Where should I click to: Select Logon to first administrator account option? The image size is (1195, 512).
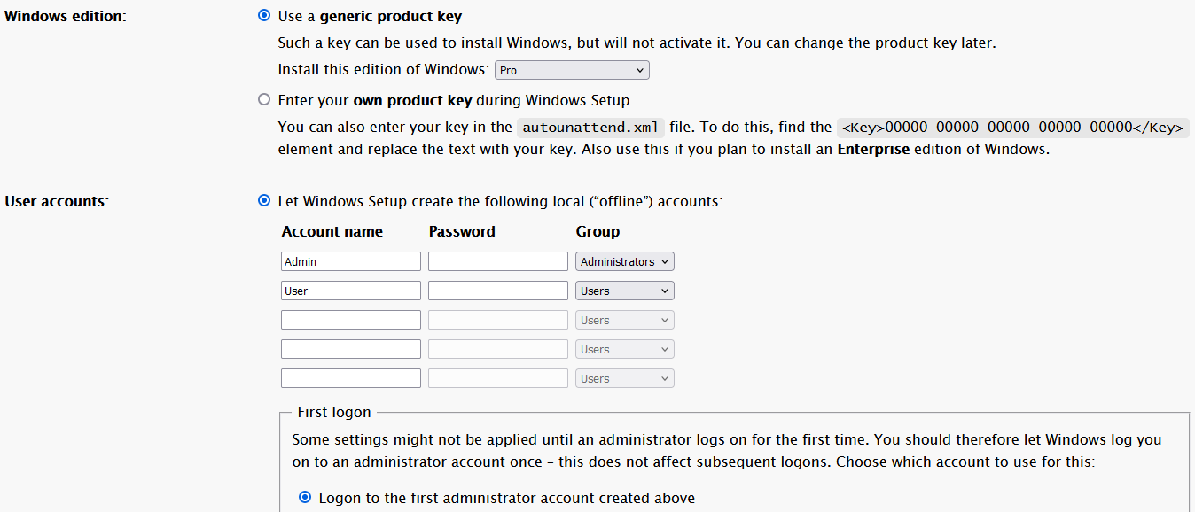(305, 498)
